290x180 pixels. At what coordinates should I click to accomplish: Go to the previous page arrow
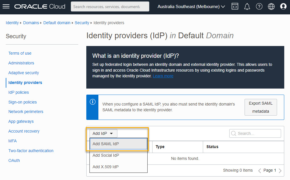260,171
